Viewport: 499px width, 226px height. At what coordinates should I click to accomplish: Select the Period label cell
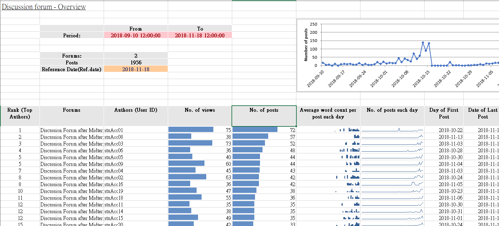click(x=72, y=35)
